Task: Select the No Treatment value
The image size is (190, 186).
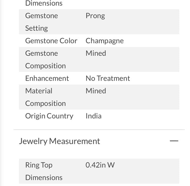Action: point(108,78)
